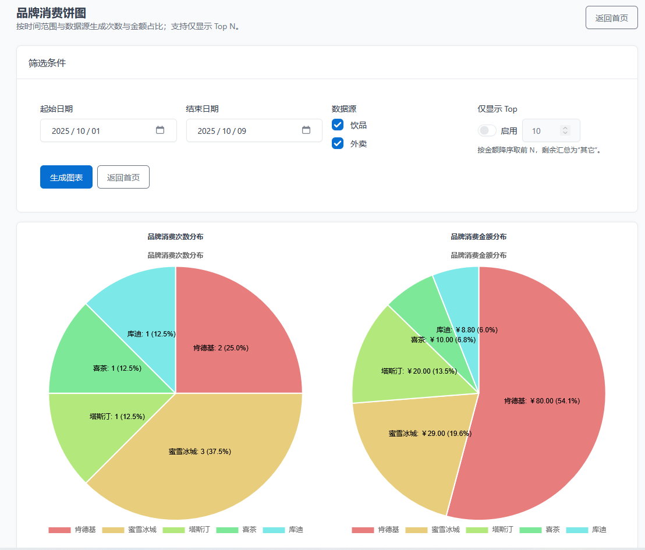Viewport: 645px width, 550px height.
Task: Toggle 库迪 legend swatch in left chart
Action: coord(274,530)
